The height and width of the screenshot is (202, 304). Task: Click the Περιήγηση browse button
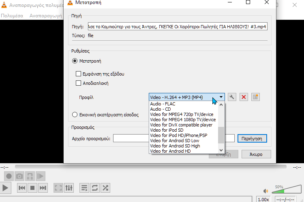pyautogui.click(x=252, y=139)
